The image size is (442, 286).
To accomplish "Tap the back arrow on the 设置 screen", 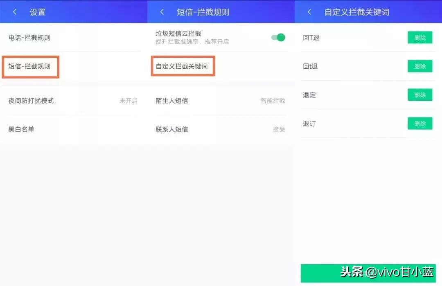I will (x=15, y=12).
